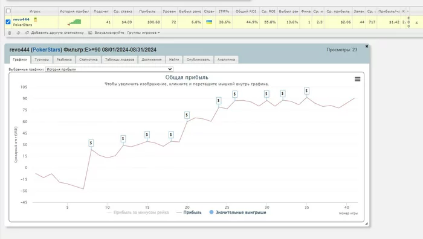Switch to the 'Найти' tab
The width and height of the screenshot is (423, 239).
[174, 60]
